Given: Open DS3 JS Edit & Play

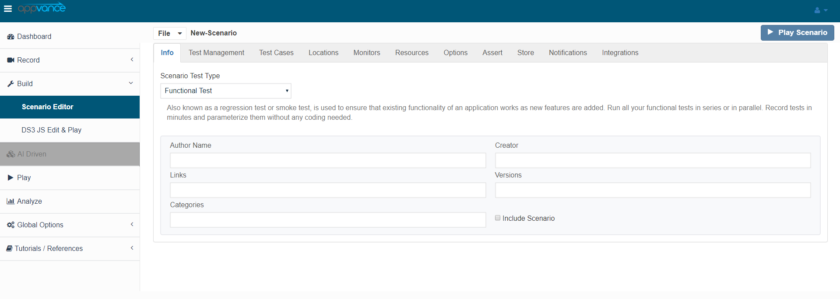Looking at the screenshot, I should [51, 130].
